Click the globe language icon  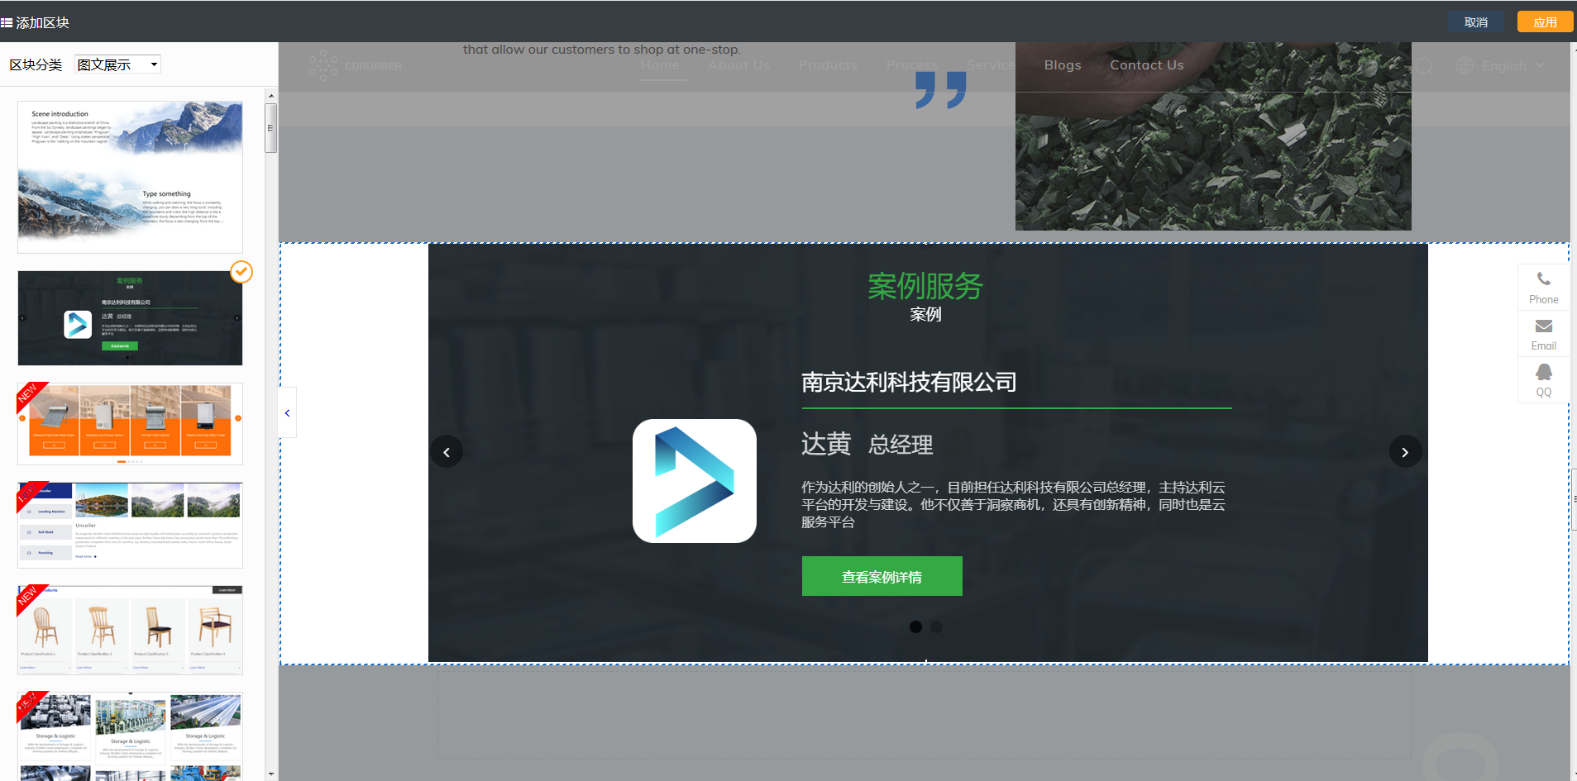tap(1465, 65)
